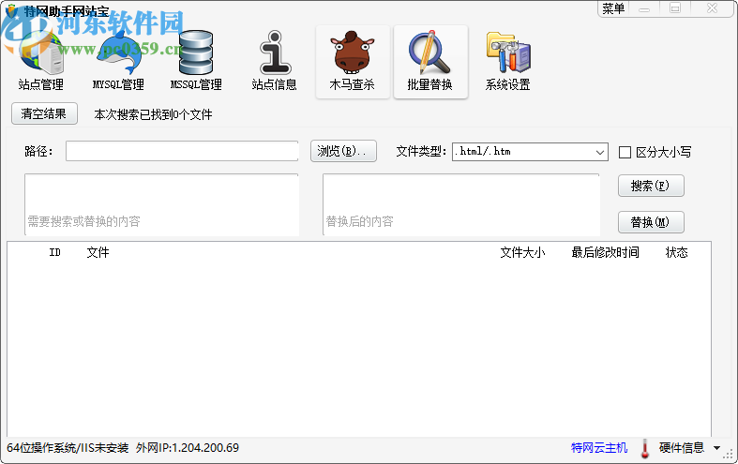This screenshot has width=738, height=464.
Task: Open 木马查杀 trojan scan icon
Action: pyautogui.click(x=353, y=61)
